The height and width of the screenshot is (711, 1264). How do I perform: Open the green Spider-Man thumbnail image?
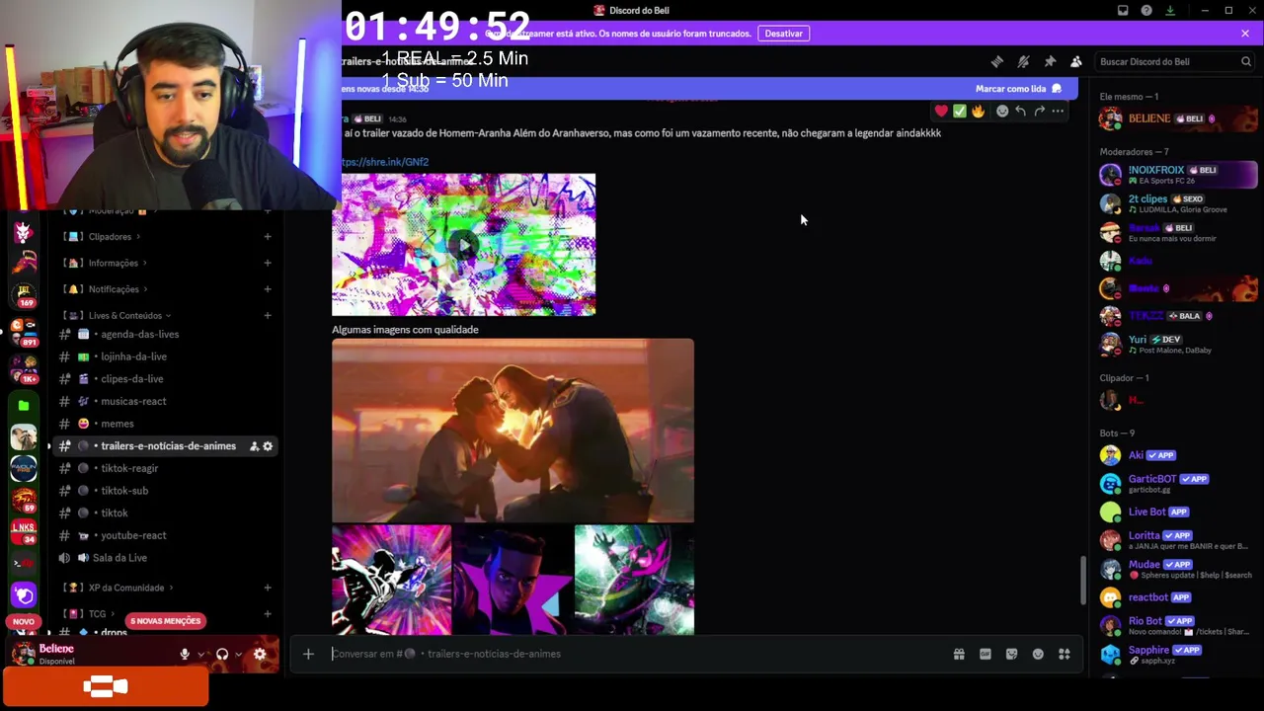pyautogui.click(x=634, y=580)
